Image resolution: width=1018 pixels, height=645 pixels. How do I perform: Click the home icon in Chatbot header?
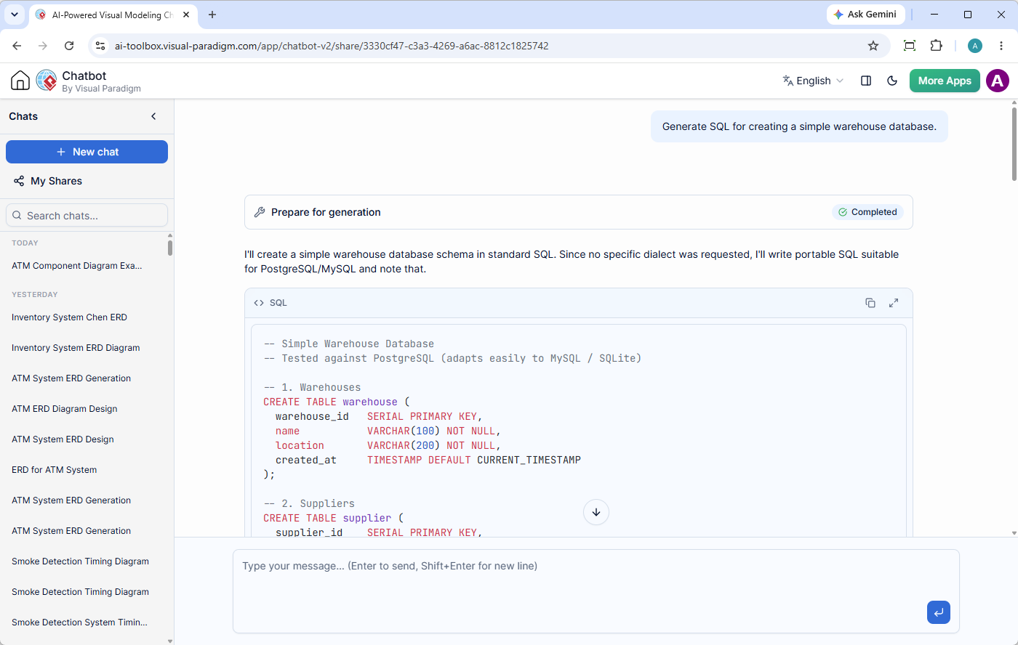(x=20, y=81)
